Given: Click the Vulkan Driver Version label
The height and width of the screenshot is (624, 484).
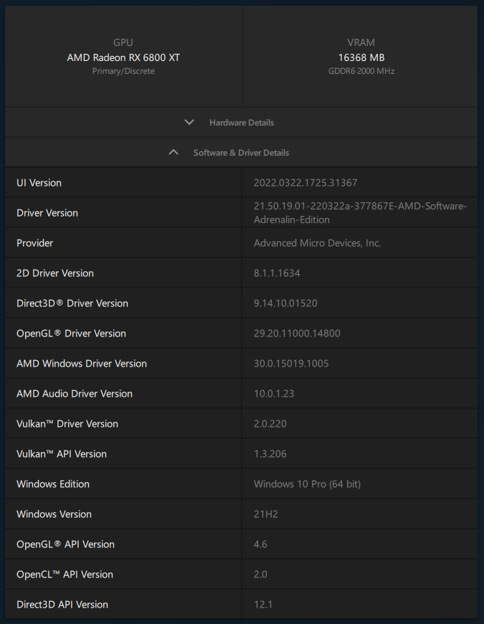Looking at the screenshot, I should 67,424.
